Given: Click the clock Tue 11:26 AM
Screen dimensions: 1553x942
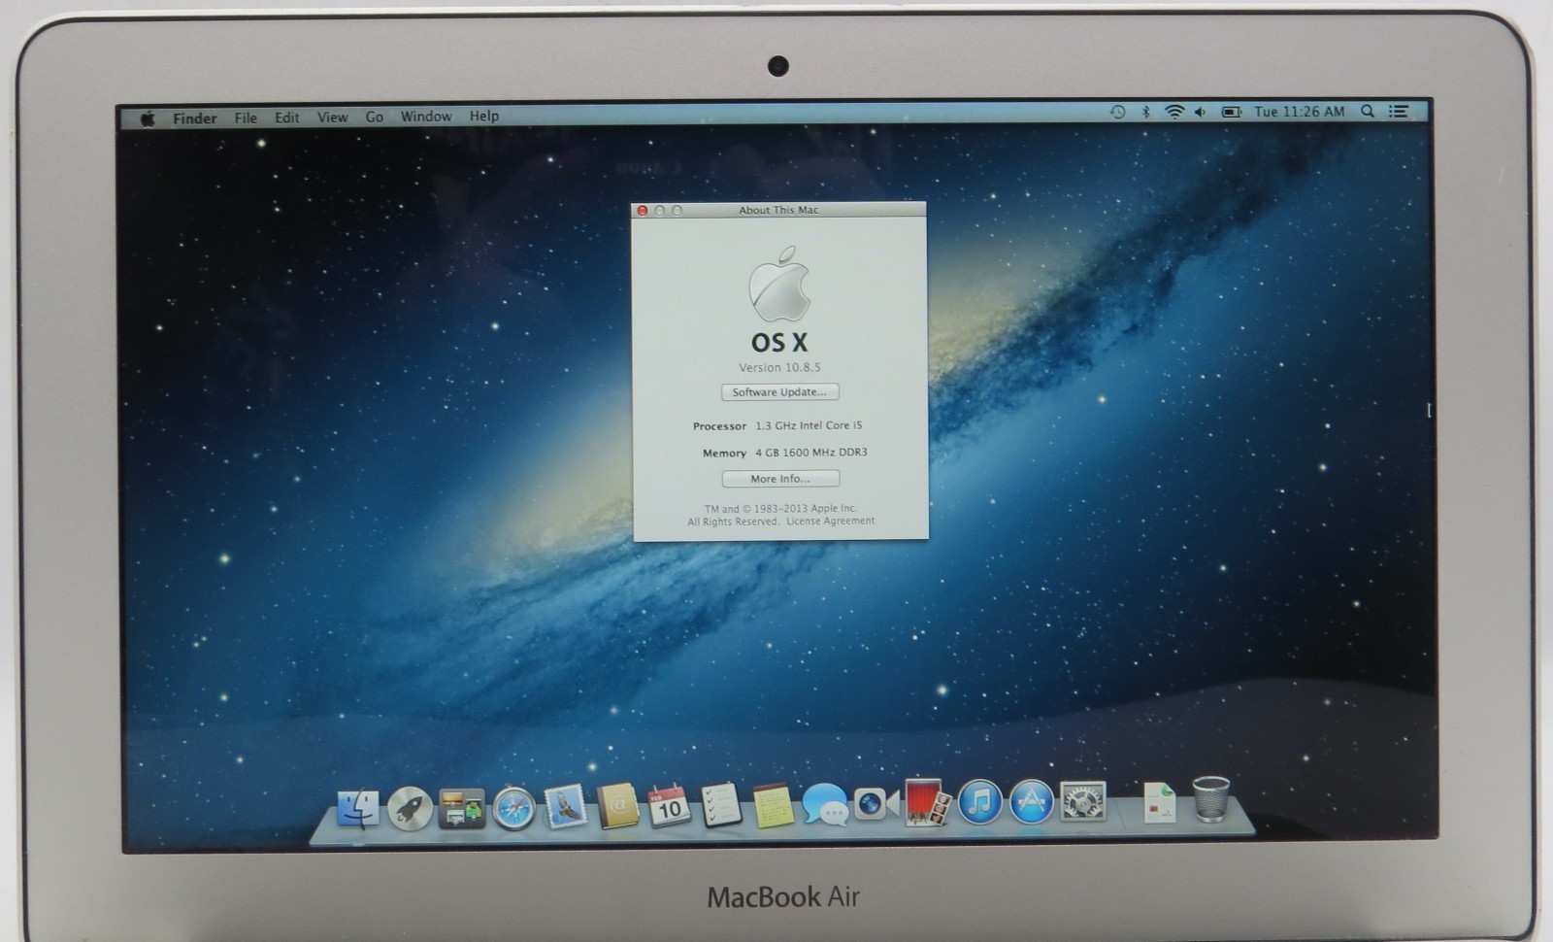Looking at the screenshot, I should point(1299,112).
